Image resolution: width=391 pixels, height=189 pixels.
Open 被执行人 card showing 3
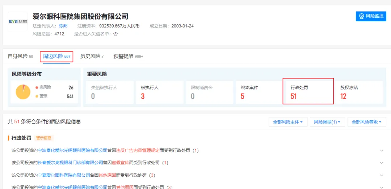(160, 92)
